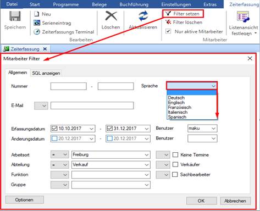
Task: Open Listenansicht festlegen icon
Action: (x=243, y=16)
